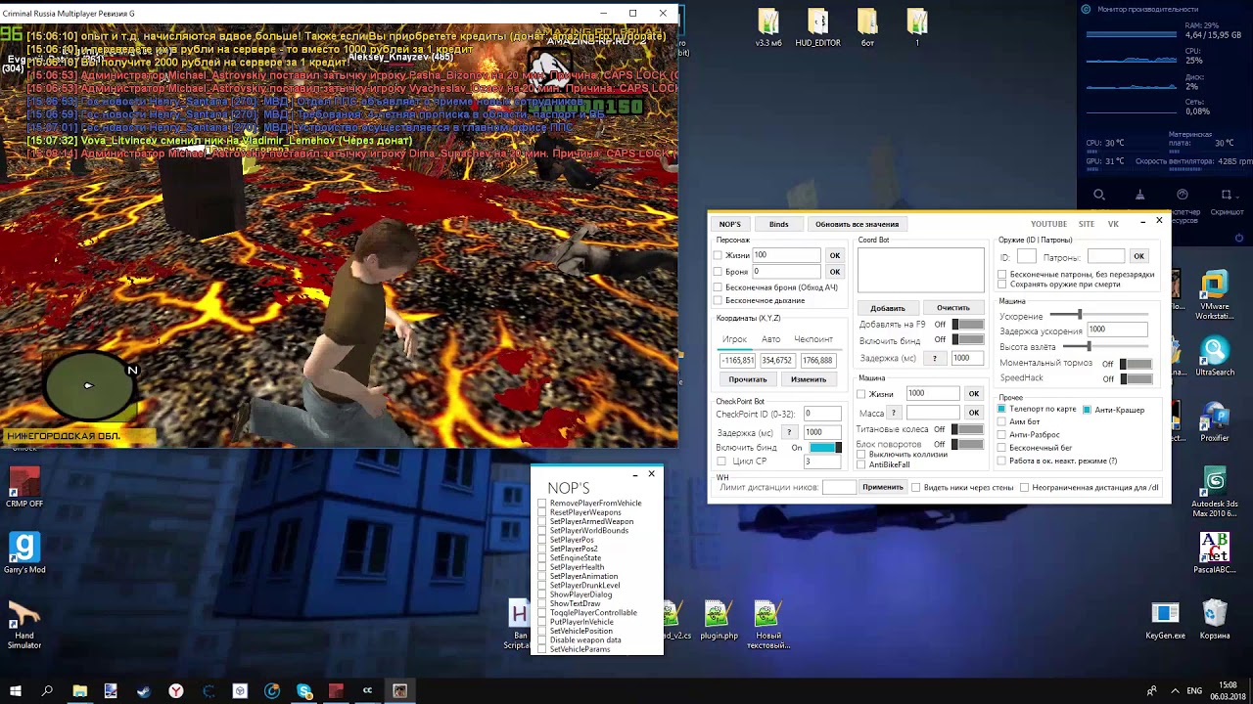Toggle Добавлять на F9 switch

point(967,325)
